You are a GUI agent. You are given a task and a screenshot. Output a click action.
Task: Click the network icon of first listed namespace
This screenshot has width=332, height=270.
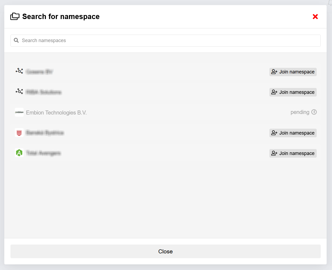click(x=19, y=71)
